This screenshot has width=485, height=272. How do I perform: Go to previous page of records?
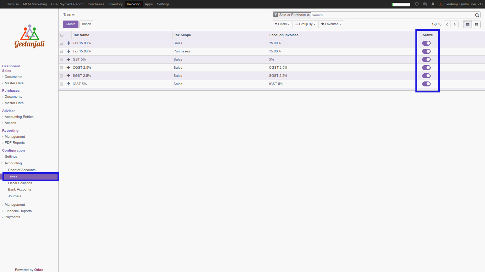click(447, 24)
